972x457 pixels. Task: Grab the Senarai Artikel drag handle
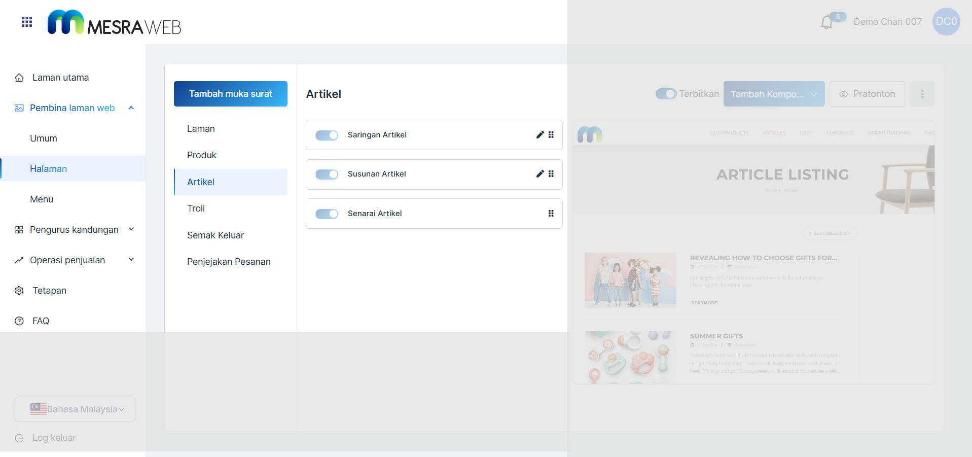(x=551, y=214)
